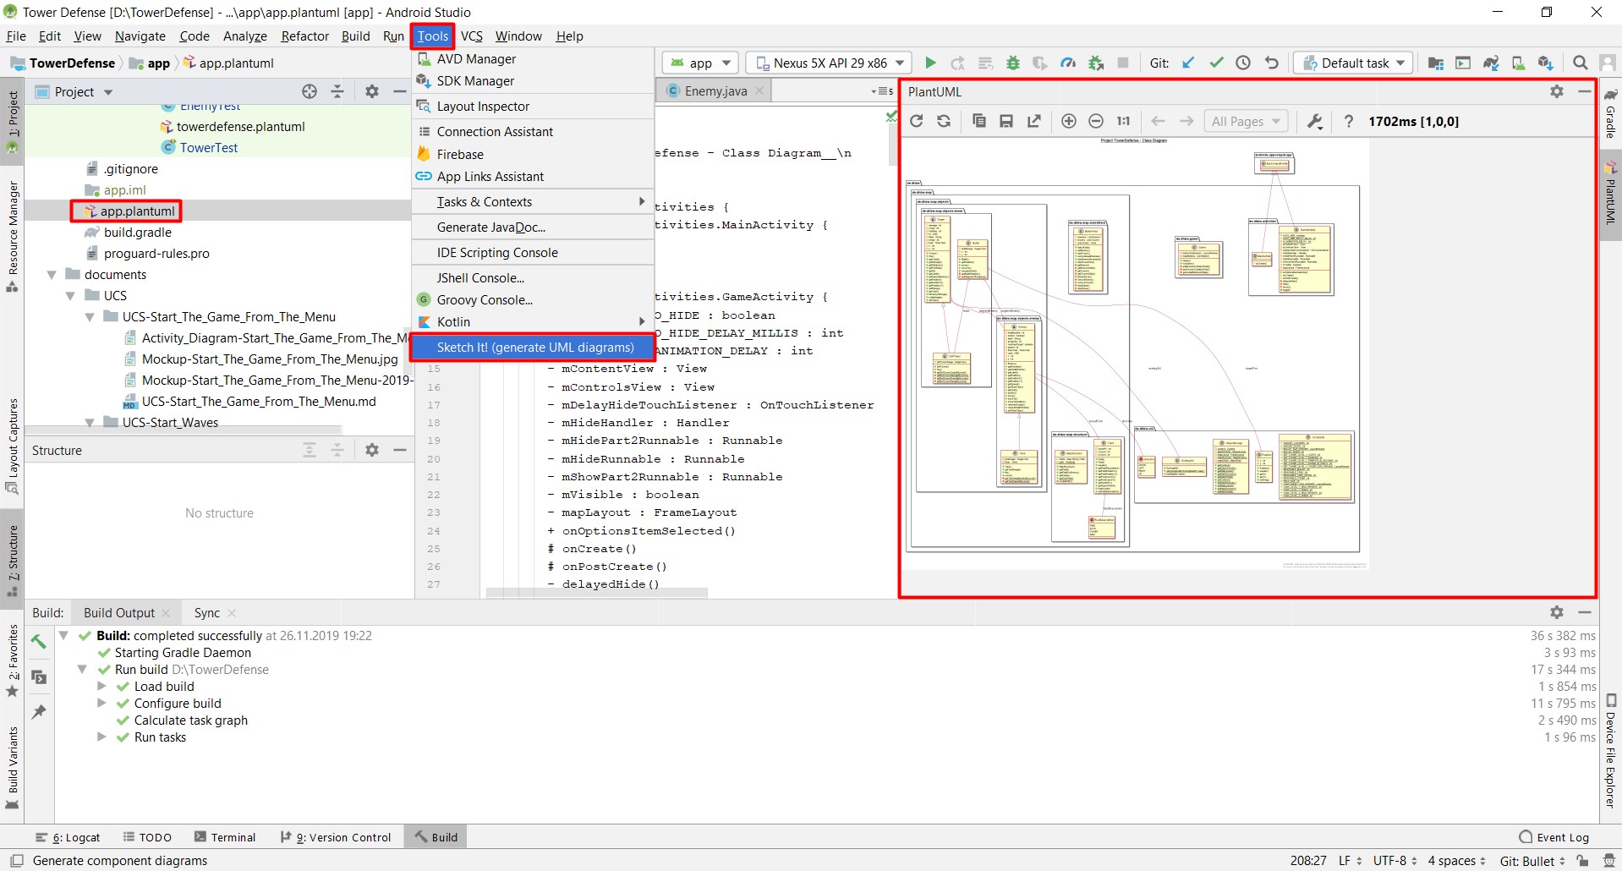The width and height of the screenshot is (1622, 871).
Task: Copy PlantUML diagram to clipboard
Action: point(978,121)
